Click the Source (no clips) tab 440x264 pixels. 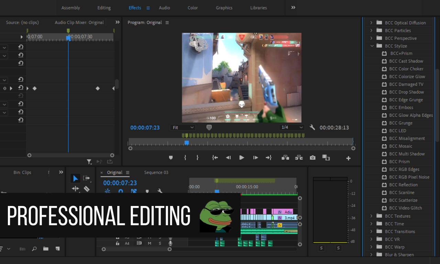pos(22,22)
